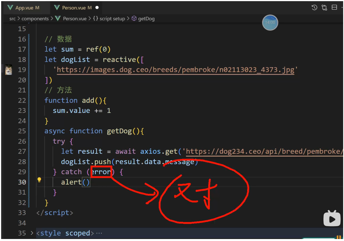Click 'dogList' declaration on line 18
344x241 pixels.
click(x=76, y=60)
